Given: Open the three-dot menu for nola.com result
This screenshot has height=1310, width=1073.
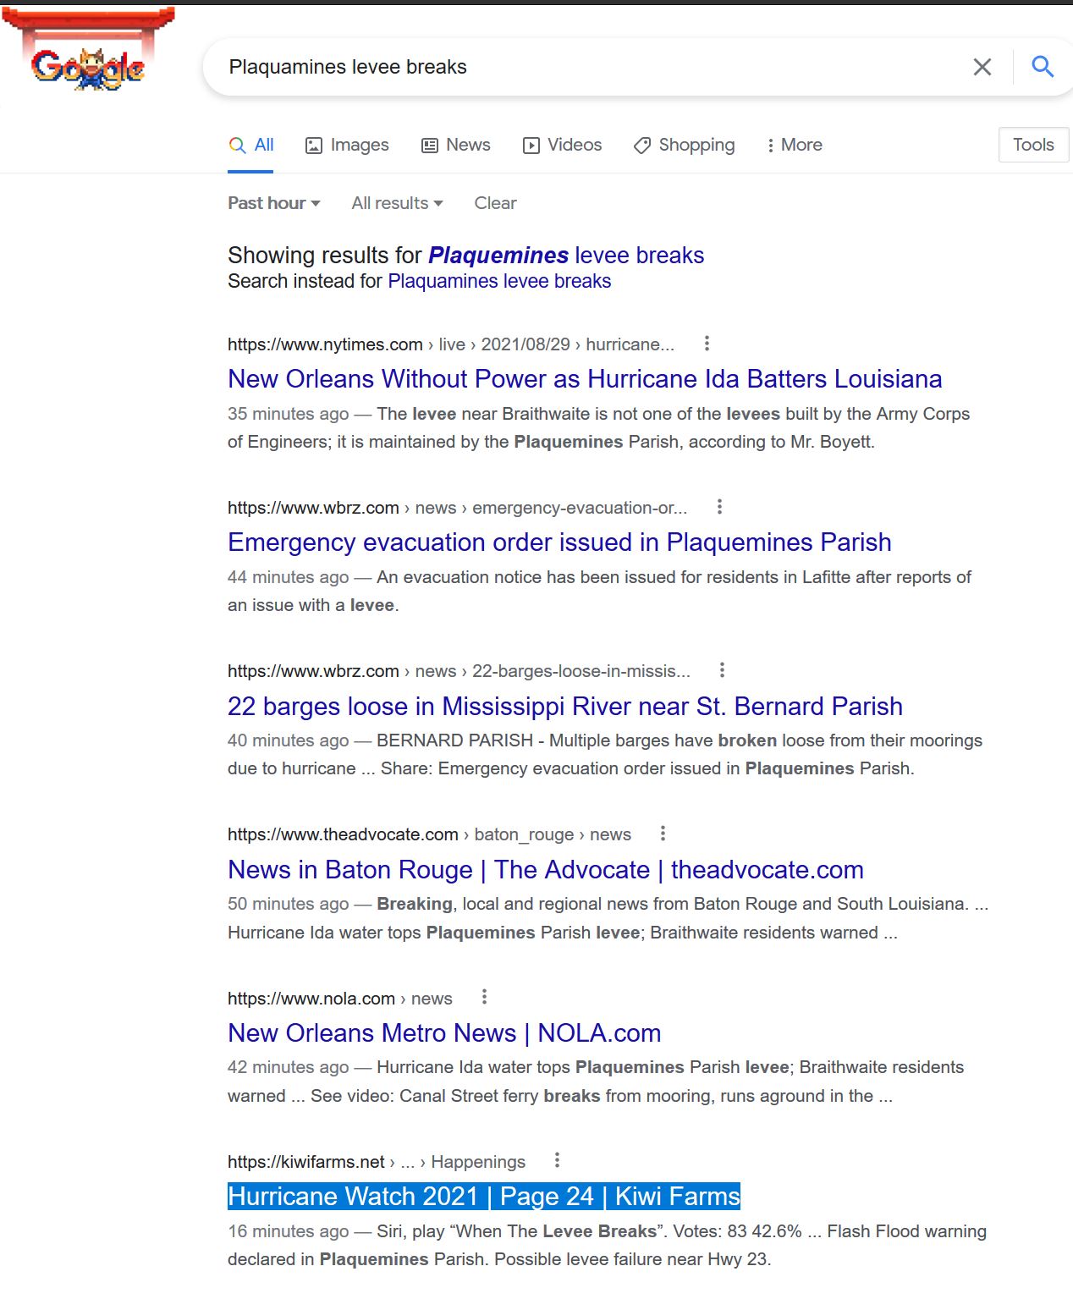Looking at the screenshot, I should coord(484,997).
